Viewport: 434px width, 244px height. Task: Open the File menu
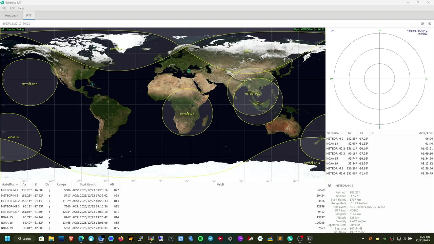coord(4,8)
